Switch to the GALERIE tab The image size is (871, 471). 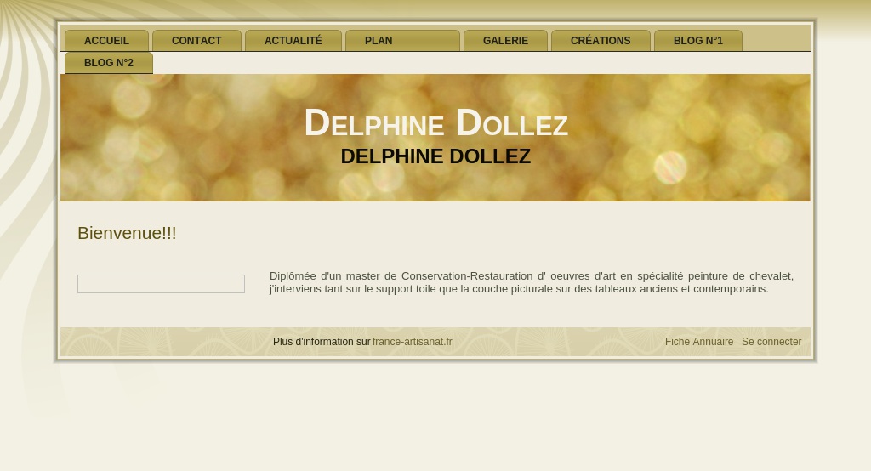point(505,41)
